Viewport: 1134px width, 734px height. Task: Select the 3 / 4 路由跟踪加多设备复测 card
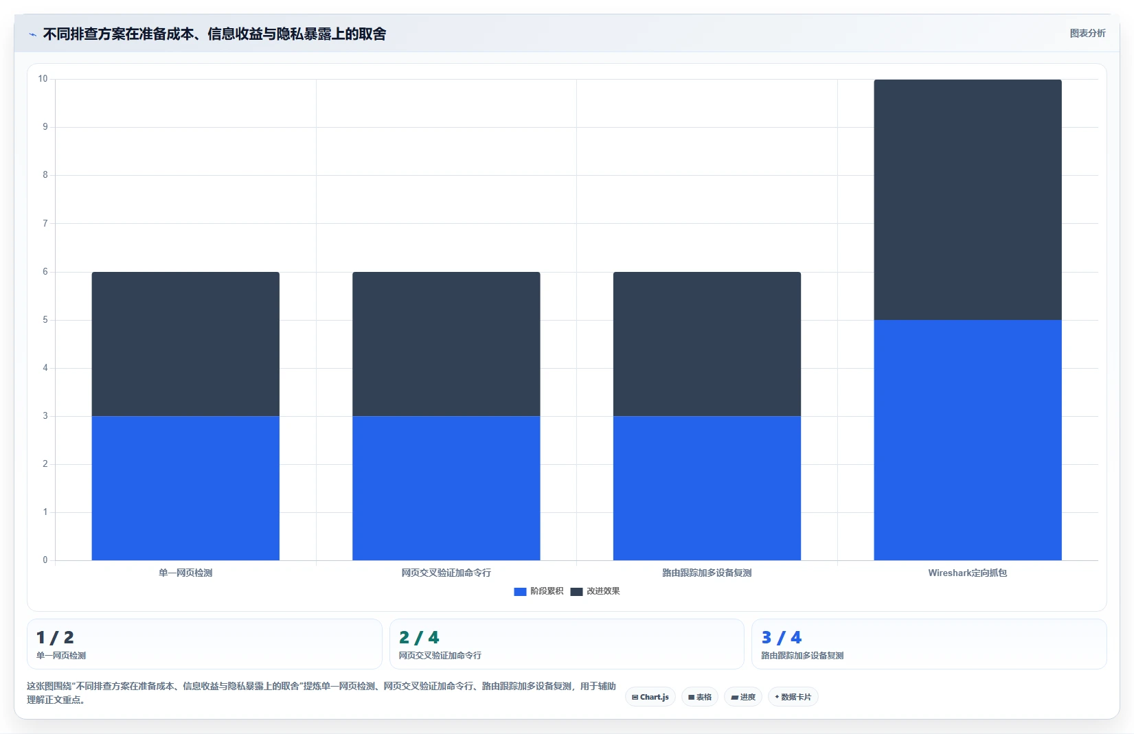[x=929, y=644]
